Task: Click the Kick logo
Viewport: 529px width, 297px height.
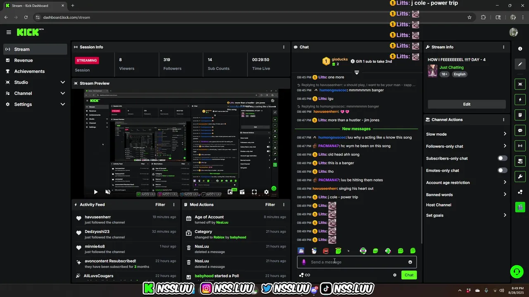Action: 30,32
